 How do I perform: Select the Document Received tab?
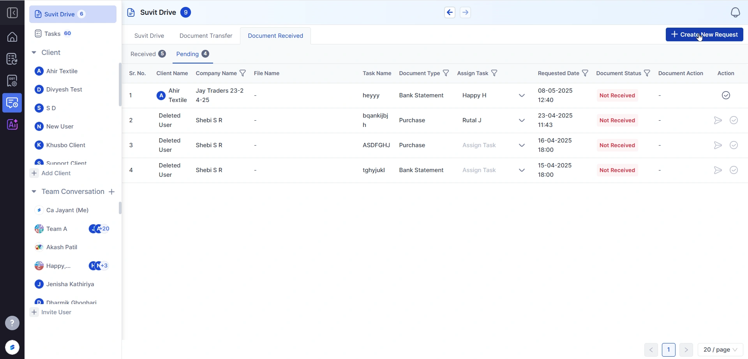(275, 36)
